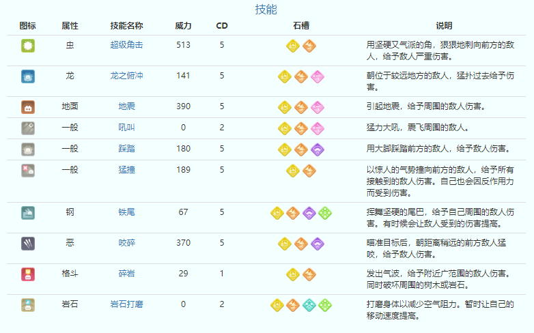Select the pink stone slot in 地震 row

pos(318,107)
